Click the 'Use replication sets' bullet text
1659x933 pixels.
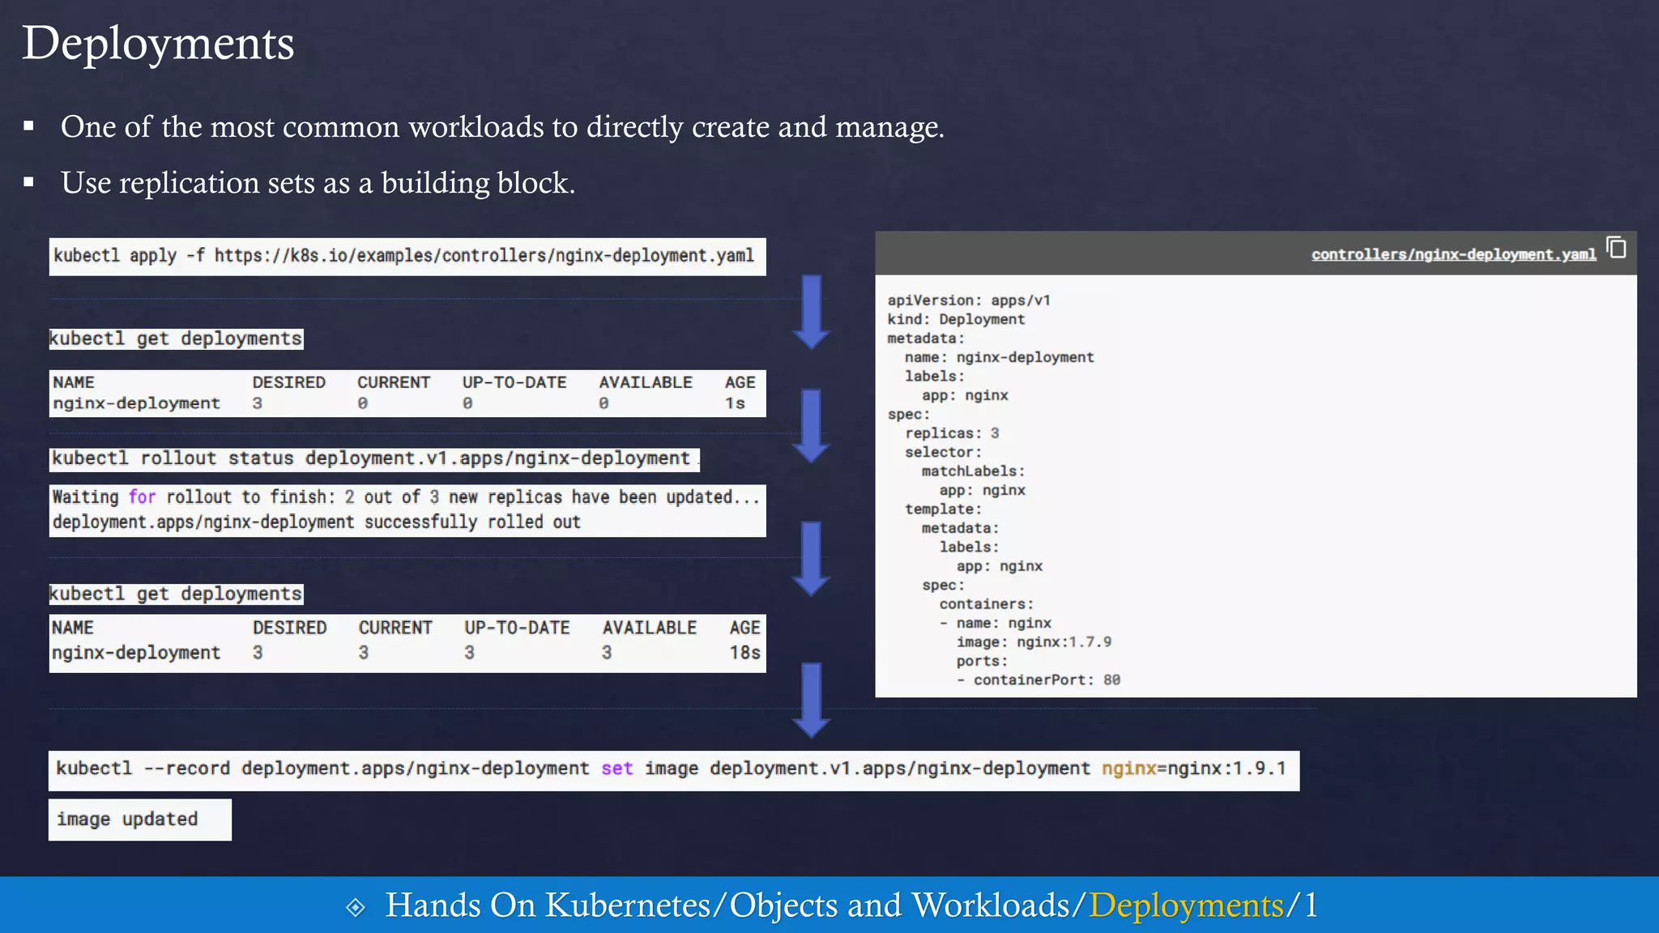click(318, 183)
